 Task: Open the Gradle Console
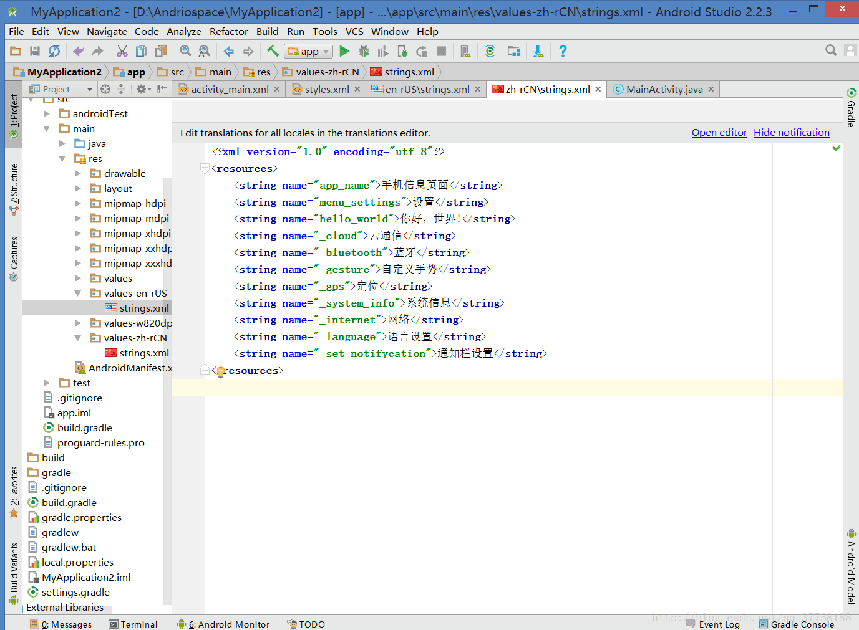point(797,624)
